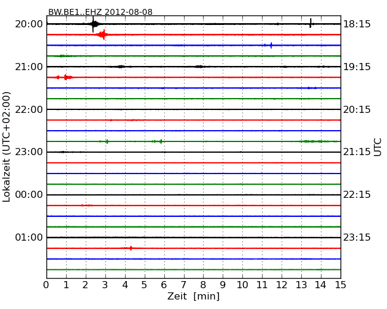387x309 pixels.
Task: Select the 21:00 local time label
Action: click(x=29, y=67)
